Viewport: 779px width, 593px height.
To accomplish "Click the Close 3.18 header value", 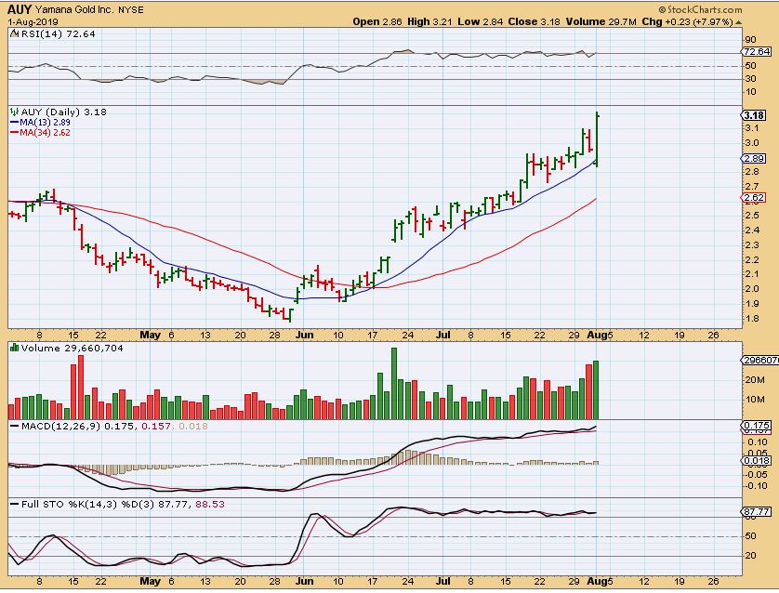I will 535,22.
